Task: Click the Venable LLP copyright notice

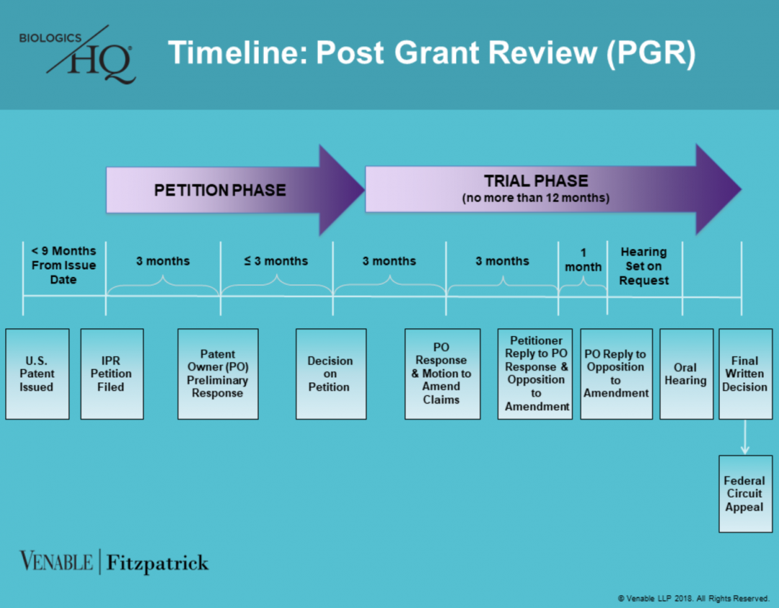Action: (x=692, y=598)
